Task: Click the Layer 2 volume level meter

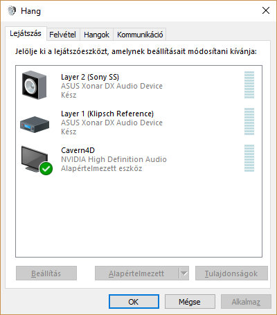Action: click(x=249, y=84)
